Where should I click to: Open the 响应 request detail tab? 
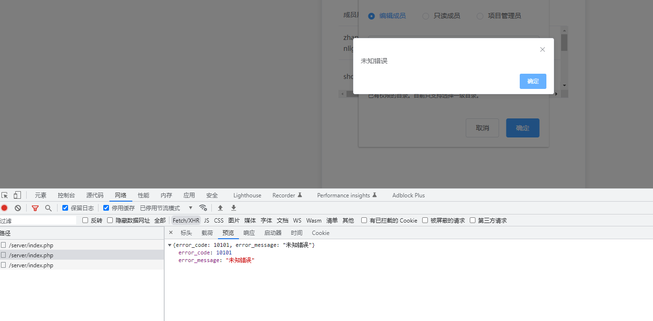[249, 233]
